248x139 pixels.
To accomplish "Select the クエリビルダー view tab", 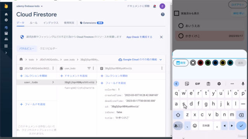I will click(x=48, y=49).
